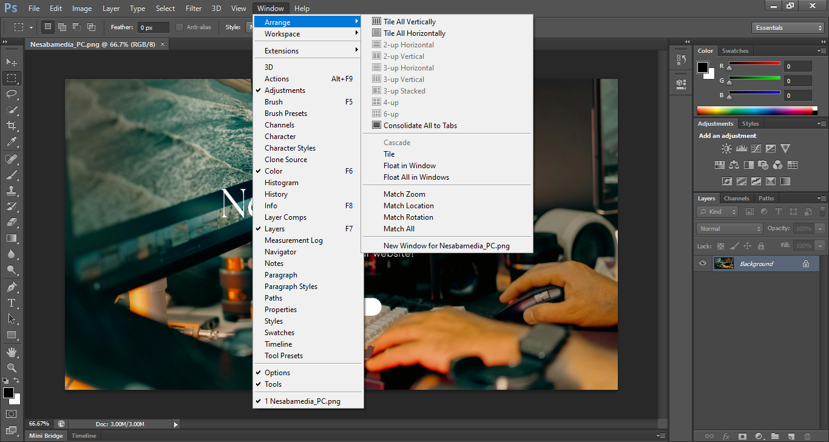Switch to the Swatches tab

click(x=735, y=51)
